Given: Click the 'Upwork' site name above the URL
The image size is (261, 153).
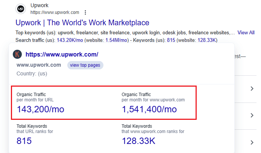Looking at the screenshot, I should point(39,5).
